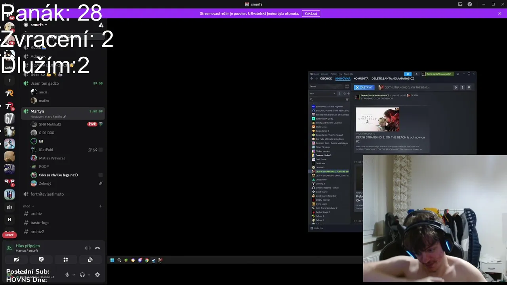Select DOOM Eternal in Steam library
Viewport: 507px width, 285px height.
[x=330, y=200]
